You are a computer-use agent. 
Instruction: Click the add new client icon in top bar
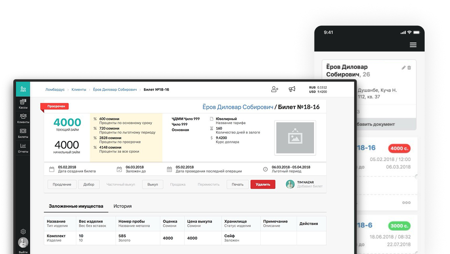point(274,89)
